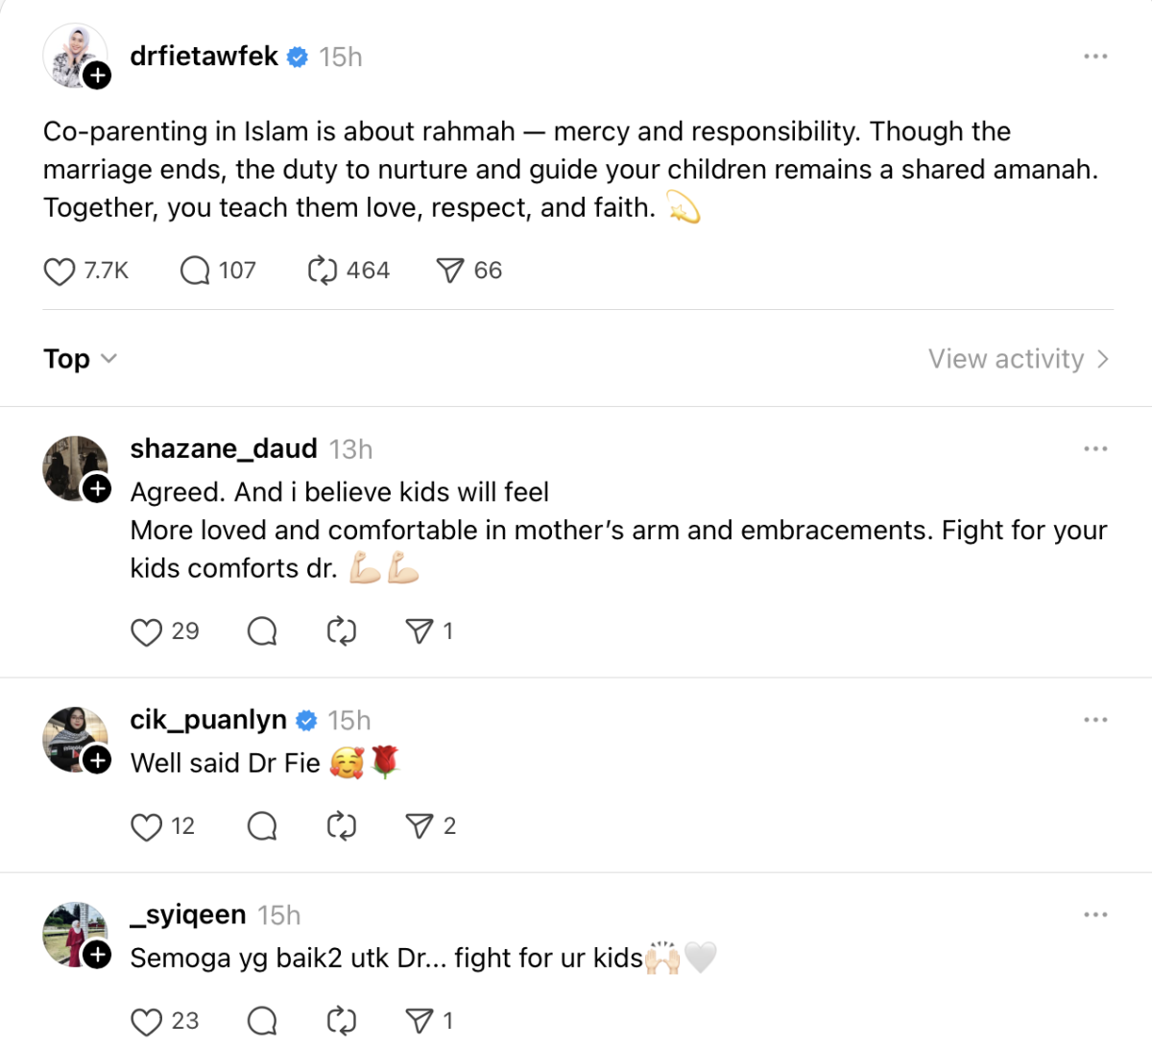Viewport: 1152px width, 1046px height.
Task: Open more options on _syiqeen's reply
Action: (x=1095, y=915)
